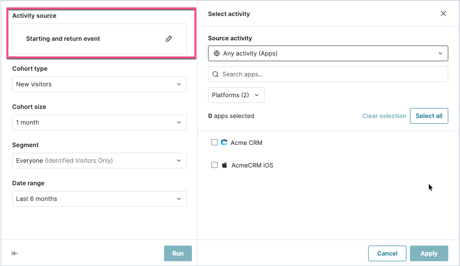Click the Apply button
The height and width of the screenshot is (266, 460).
point(429,253)
